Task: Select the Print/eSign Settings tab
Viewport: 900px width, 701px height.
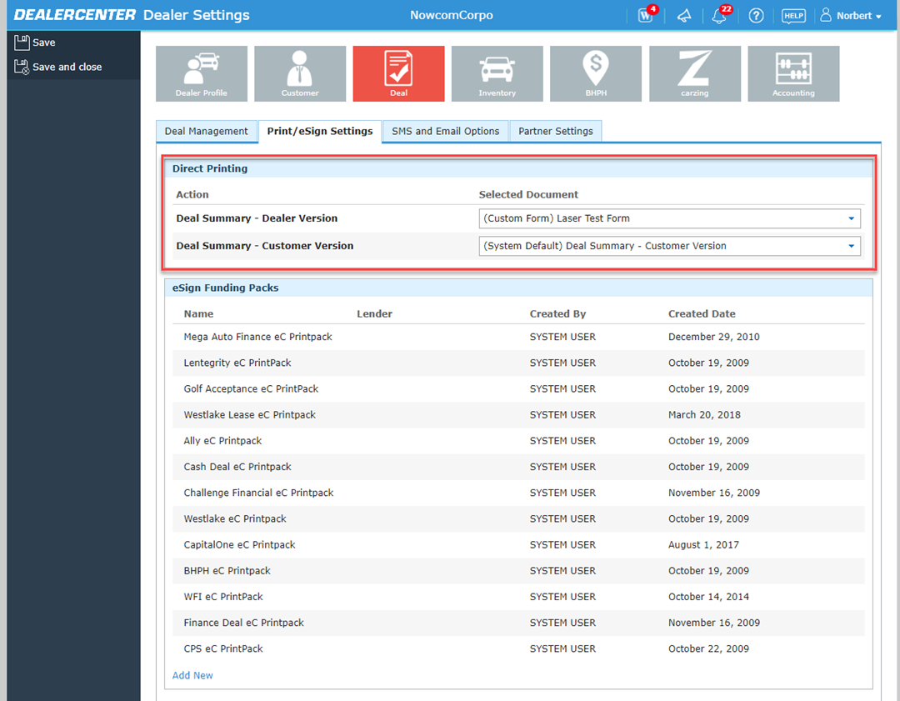Action: coord(320,132)
